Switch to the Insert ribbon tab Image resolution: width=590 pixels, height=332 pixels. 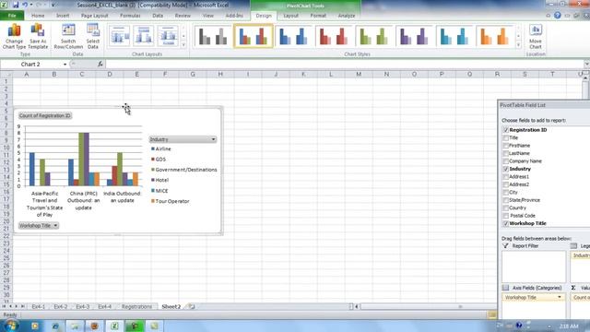click(63, 16)
